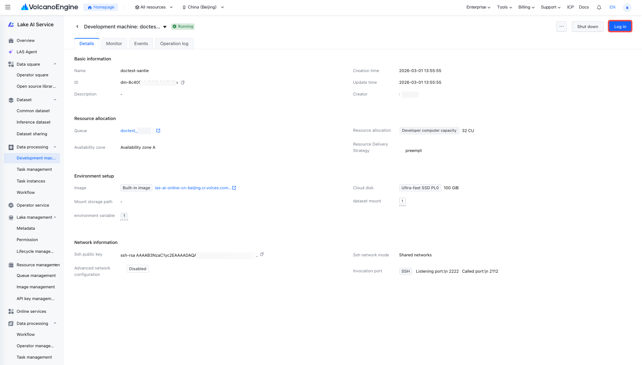Click the VolcanoEngine logo

click(49, 7)
